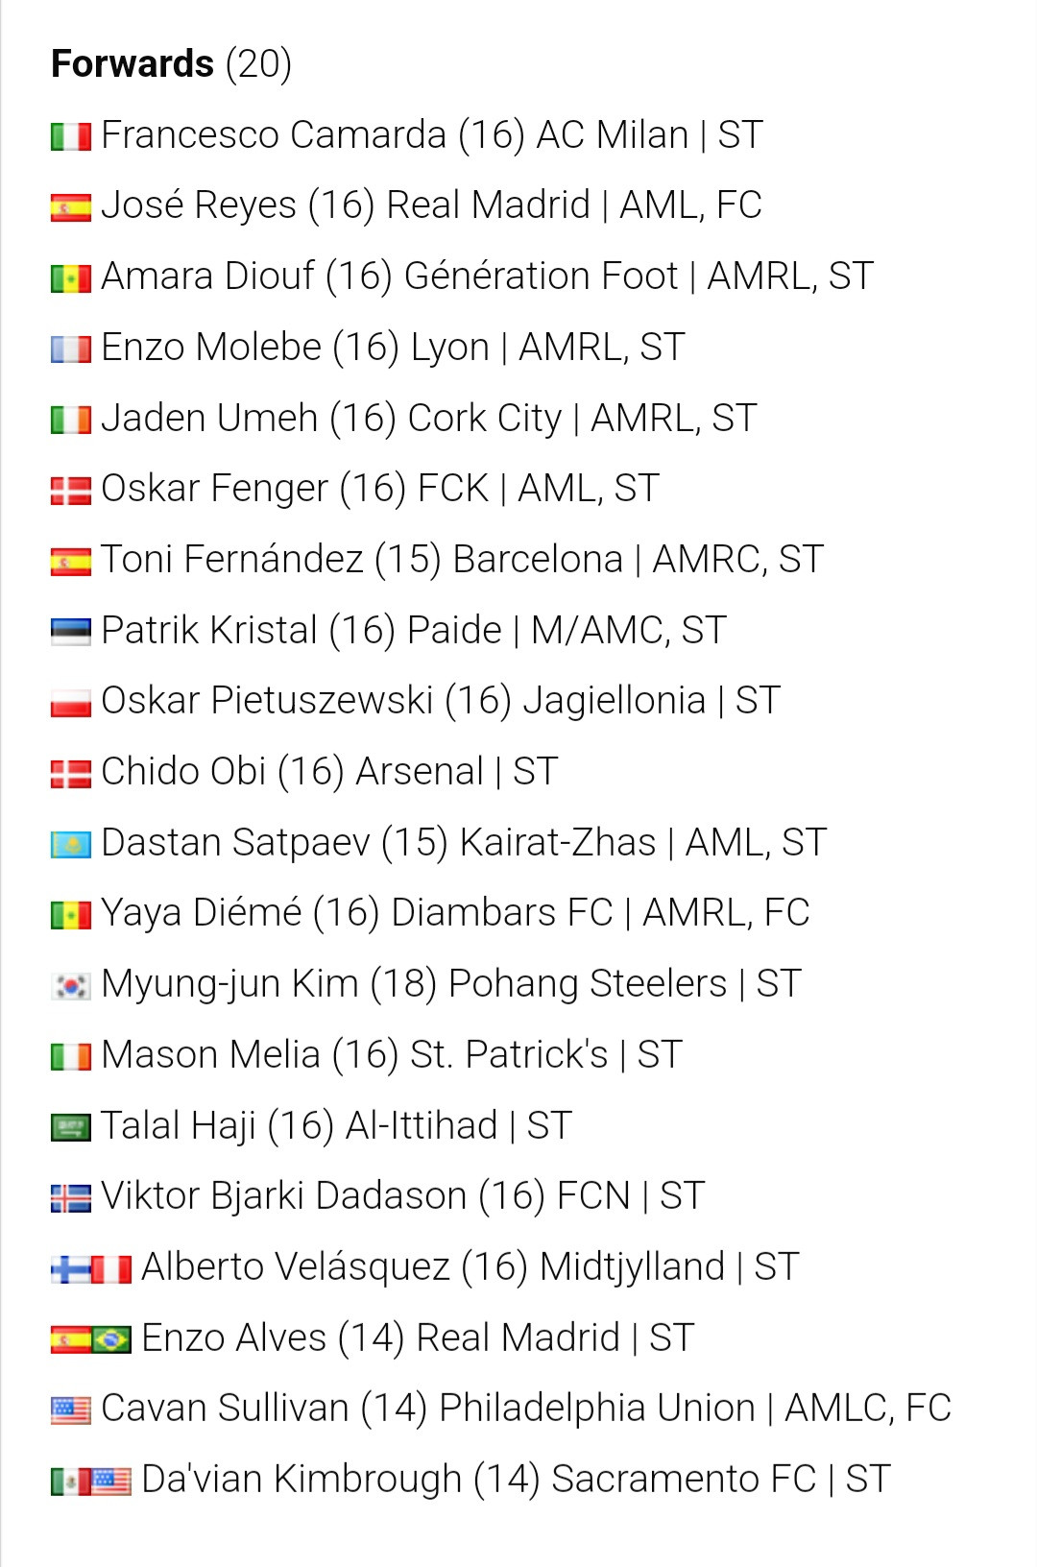Viewport: 1037px width, 1567px height.
Task: Select Jaden Umeh Cork City row
Action: 404,419
